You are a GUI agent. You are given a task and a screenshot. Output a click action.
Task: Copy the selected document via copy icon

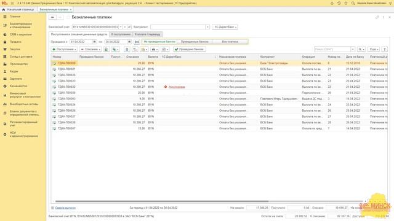click(x=107, y=49)
